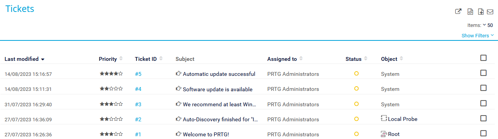Open ticket #4 link
This screenshot has width=498, height=139.
[x=138, y=89]
